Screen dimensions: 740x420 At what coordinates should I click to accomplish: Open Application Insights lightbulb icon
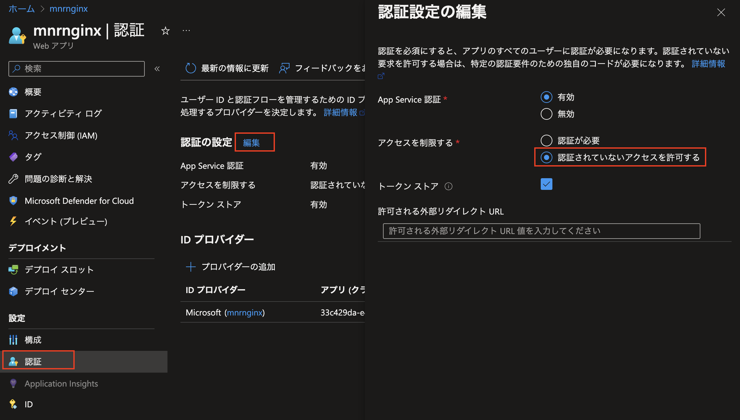click(13, 383)
